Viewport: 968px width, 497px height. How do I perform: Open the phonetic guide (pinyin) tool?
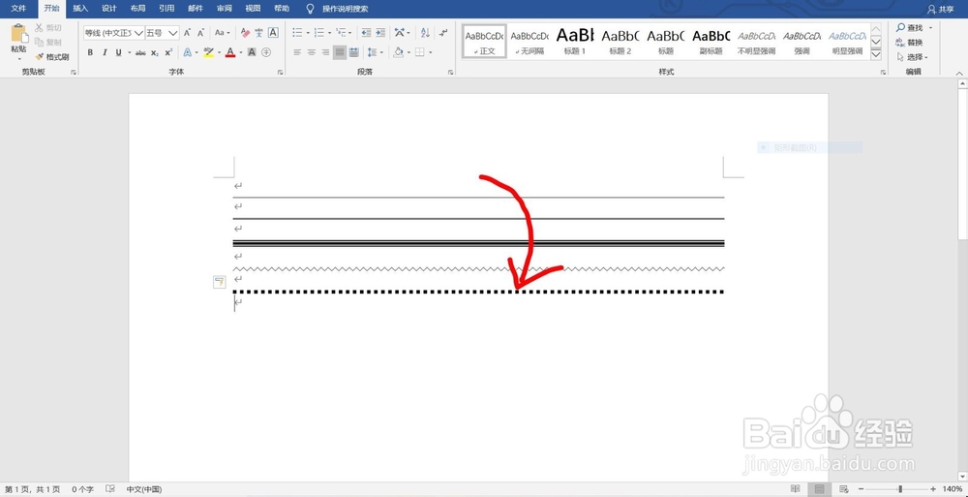[259, 33]
